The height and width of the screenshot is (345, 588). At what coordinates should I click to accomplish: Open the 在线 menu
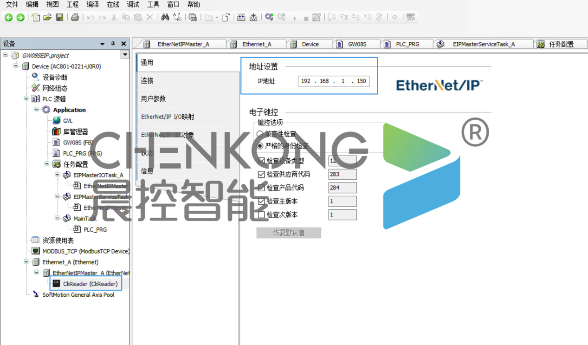click(113, 5)
